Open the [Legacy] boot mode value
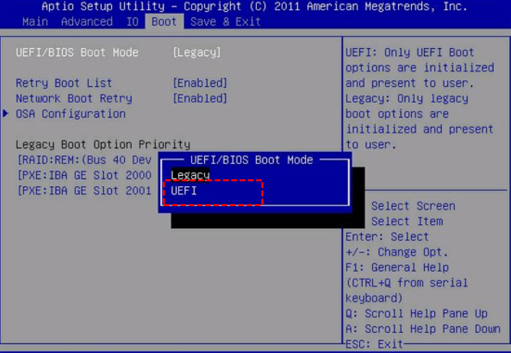This screenshot has width=511, height=353. pyautogui.click(x=197, y=52)
